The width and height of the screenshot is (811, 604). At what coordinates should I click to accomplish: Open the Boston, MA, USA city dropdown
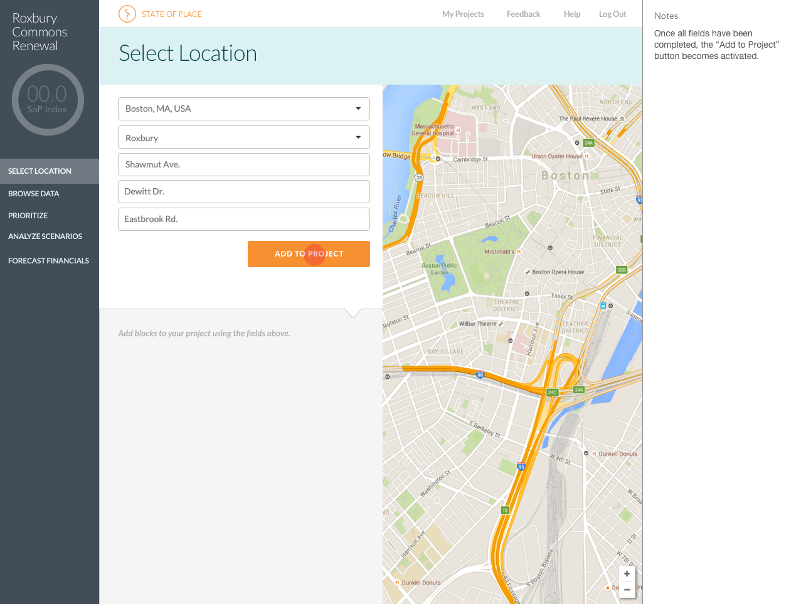coord(244,109)
